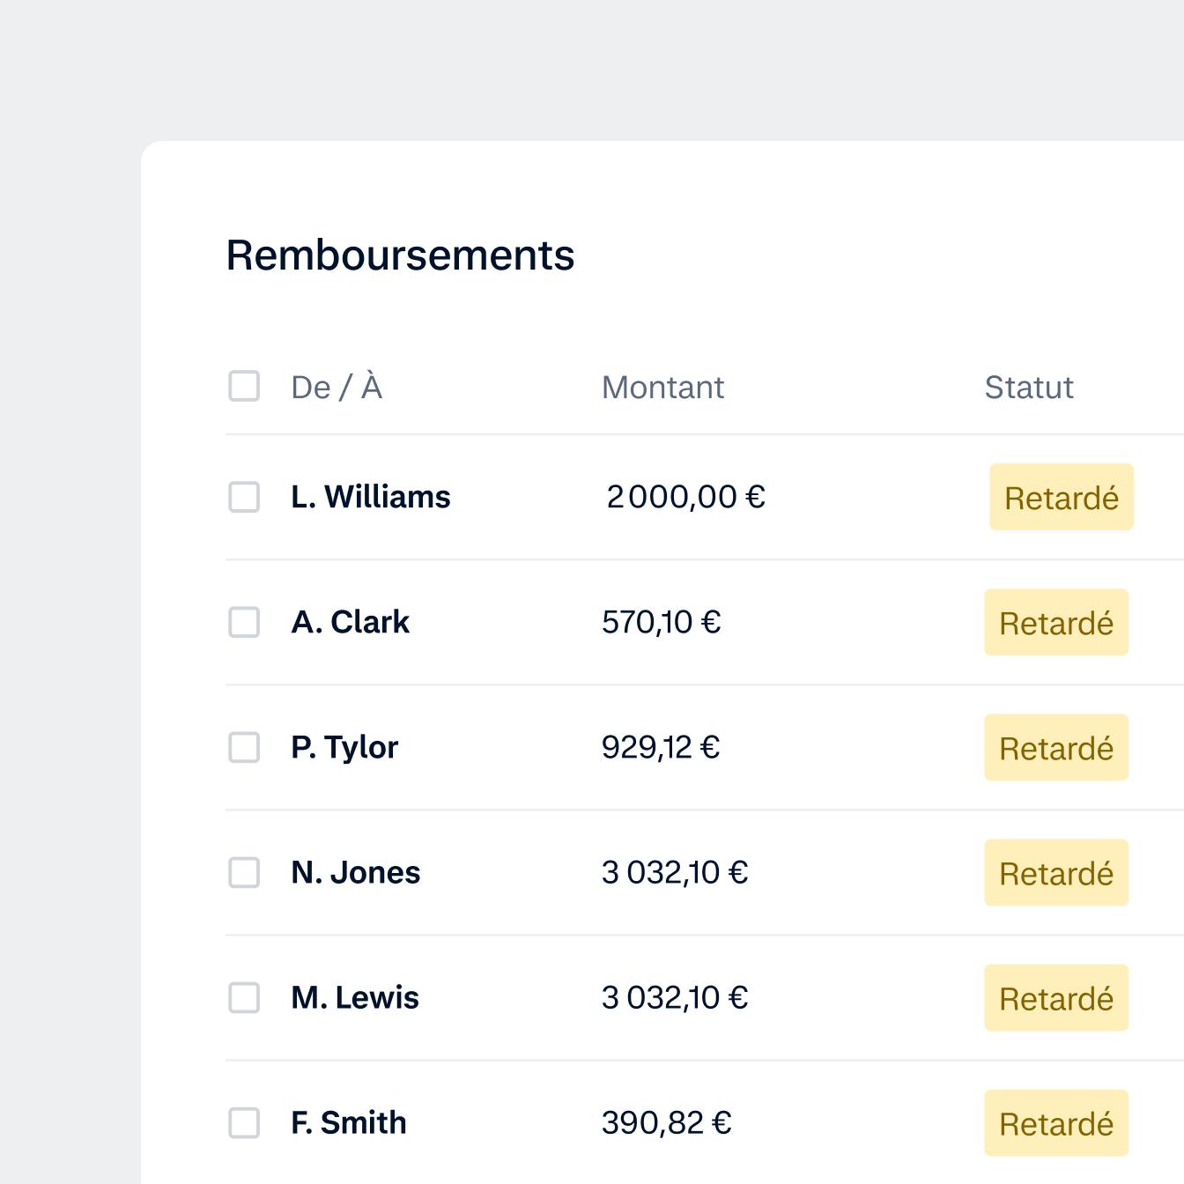Open the M. Lewis entry

tap(355, 997)
